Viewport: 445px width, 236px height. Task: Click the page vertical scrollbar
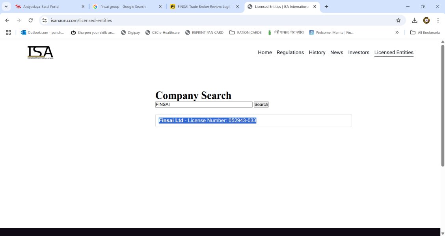[443, 106]
